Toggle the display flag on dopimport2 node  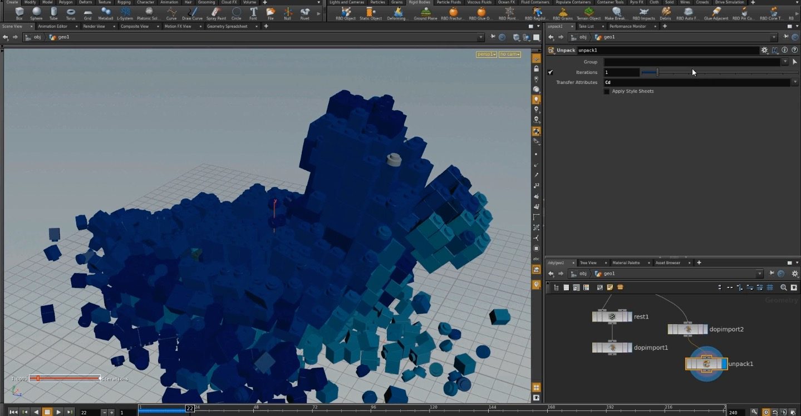point(705,329)
